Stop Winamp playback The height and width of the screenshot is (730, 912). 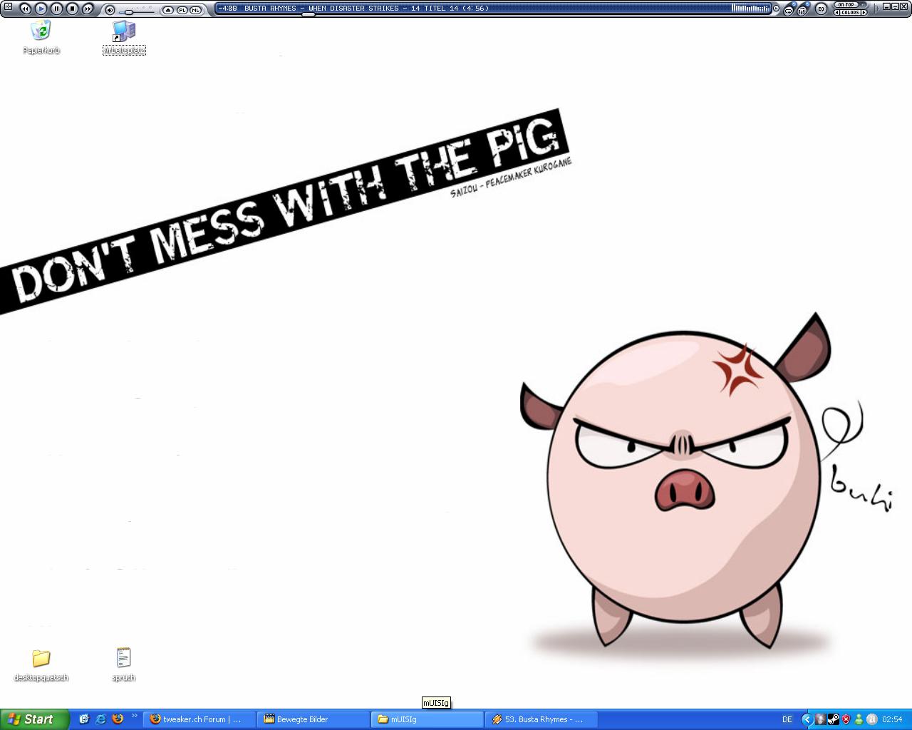click(73, 9)
